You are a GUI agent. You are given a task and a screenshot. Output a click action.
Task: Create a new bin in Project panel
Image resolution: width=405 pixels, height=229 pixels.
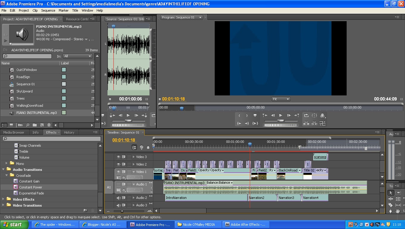[x=35, y=125]
